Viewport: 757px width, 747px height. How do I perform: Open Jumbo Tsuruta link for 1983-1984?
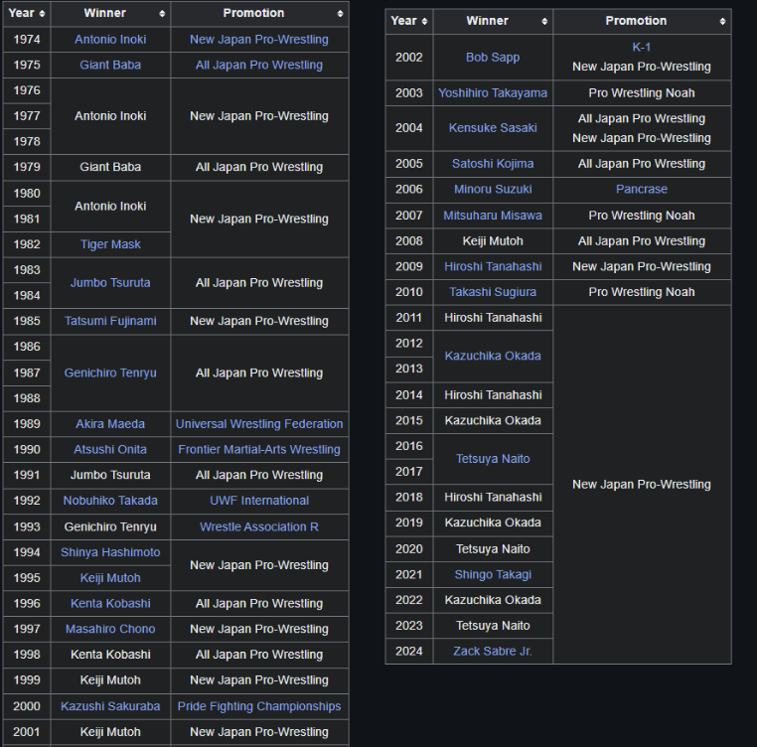tap(110, 283)
